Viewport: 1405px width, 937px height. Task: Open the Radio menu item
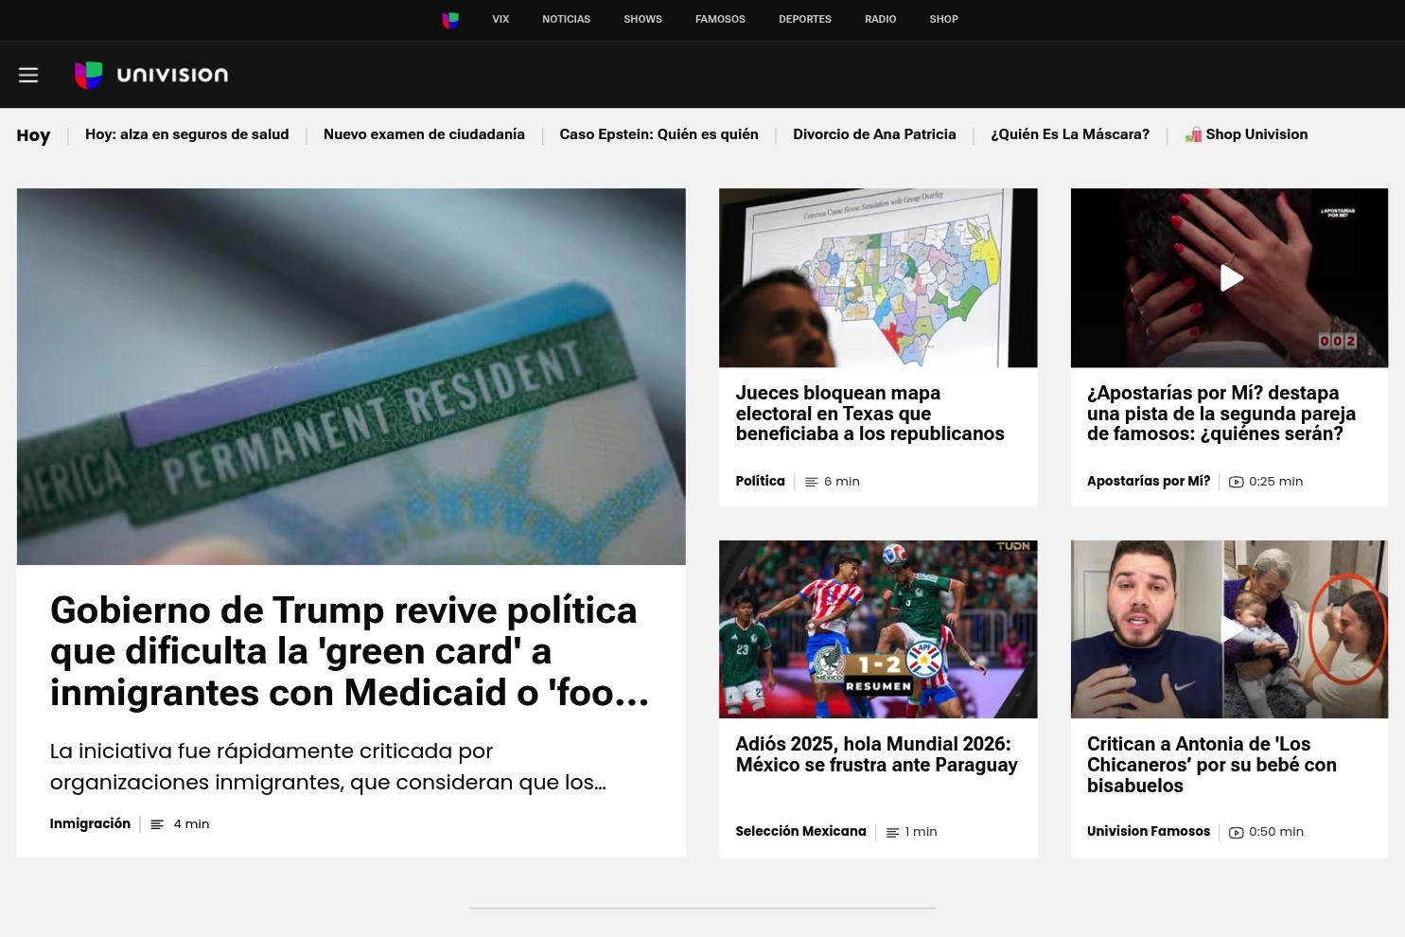880,19
